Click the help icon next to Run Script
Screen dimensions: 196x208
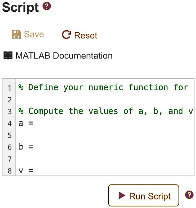(189, 195)
